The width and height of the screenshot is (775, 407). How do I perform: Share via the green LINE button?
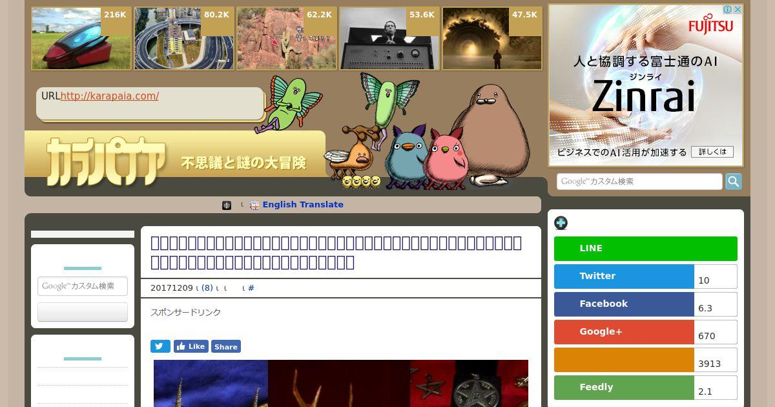(x=646, y=249)
